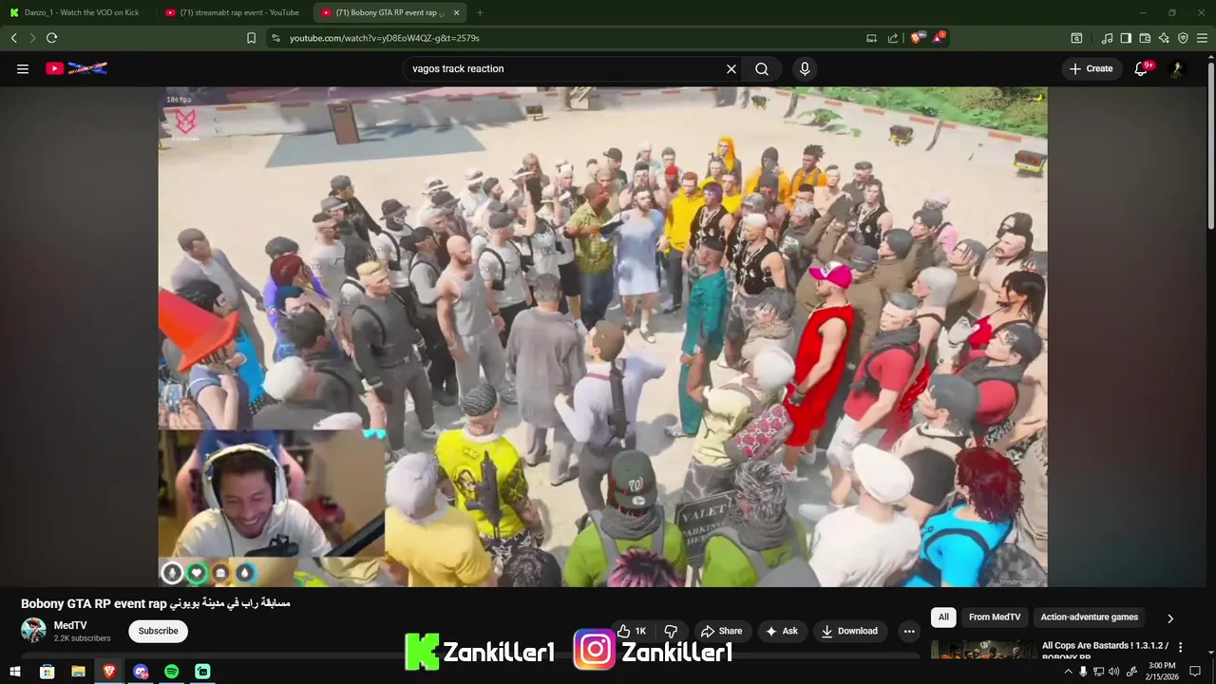The image size is (1216, 684).
Task: Open more actions three-dot menu
Action: pyautogui.click(x=909, y=631)
